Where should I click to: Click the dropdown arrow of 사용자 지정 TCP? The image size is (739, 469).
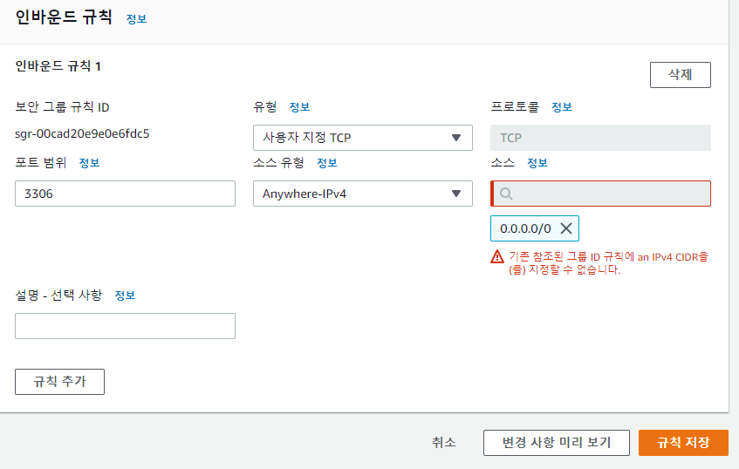455,138
